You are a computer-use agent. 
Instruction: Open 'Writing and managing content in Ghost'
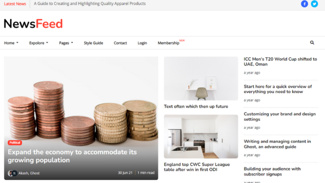click(277, 144)
